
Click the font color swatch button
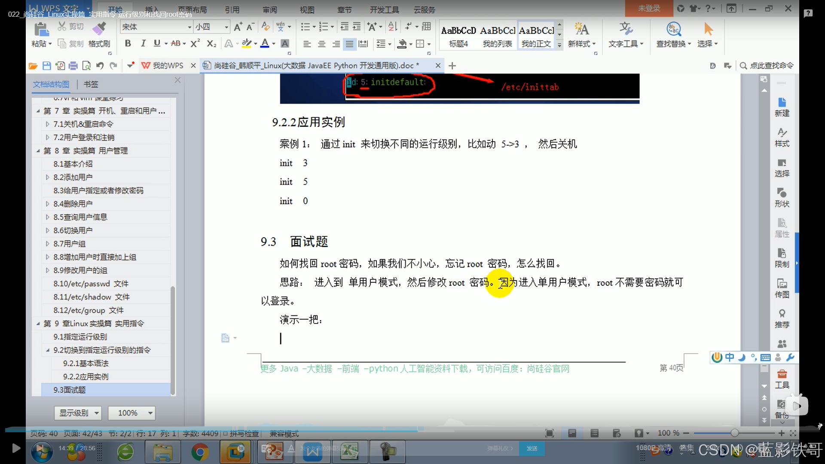[x=265, y=43]
